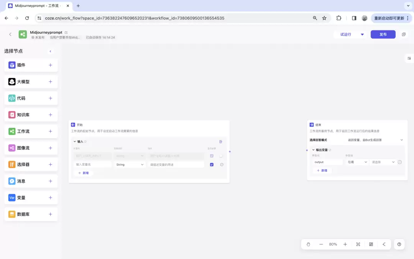Click the browser address bar URL
414x259 pixels.
click(x=135, y=18)
